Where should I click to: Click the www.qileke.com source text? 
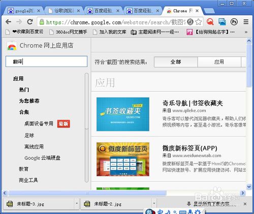coord(189,111)
